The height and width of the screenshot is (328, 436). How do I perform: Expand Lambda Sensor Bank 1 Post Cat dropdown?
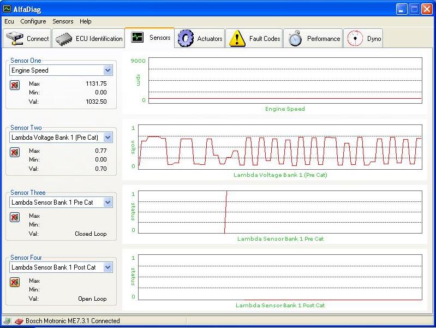pyautogui.click(x=107, y=267)
